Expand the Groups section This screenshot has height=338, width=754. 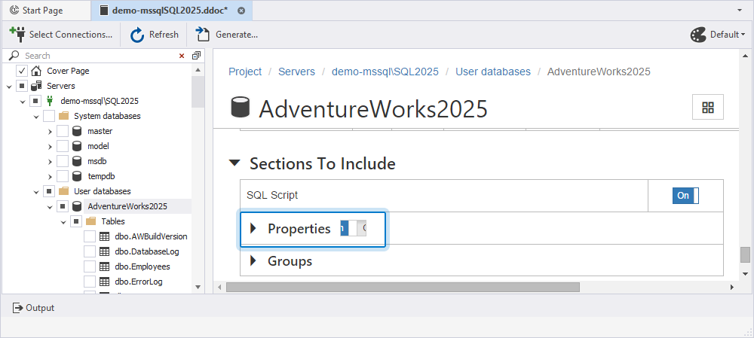point(253,260)
